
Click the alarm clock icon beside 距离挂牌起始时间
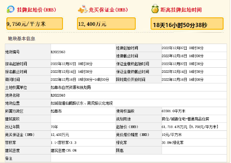(x=155, y=9)
